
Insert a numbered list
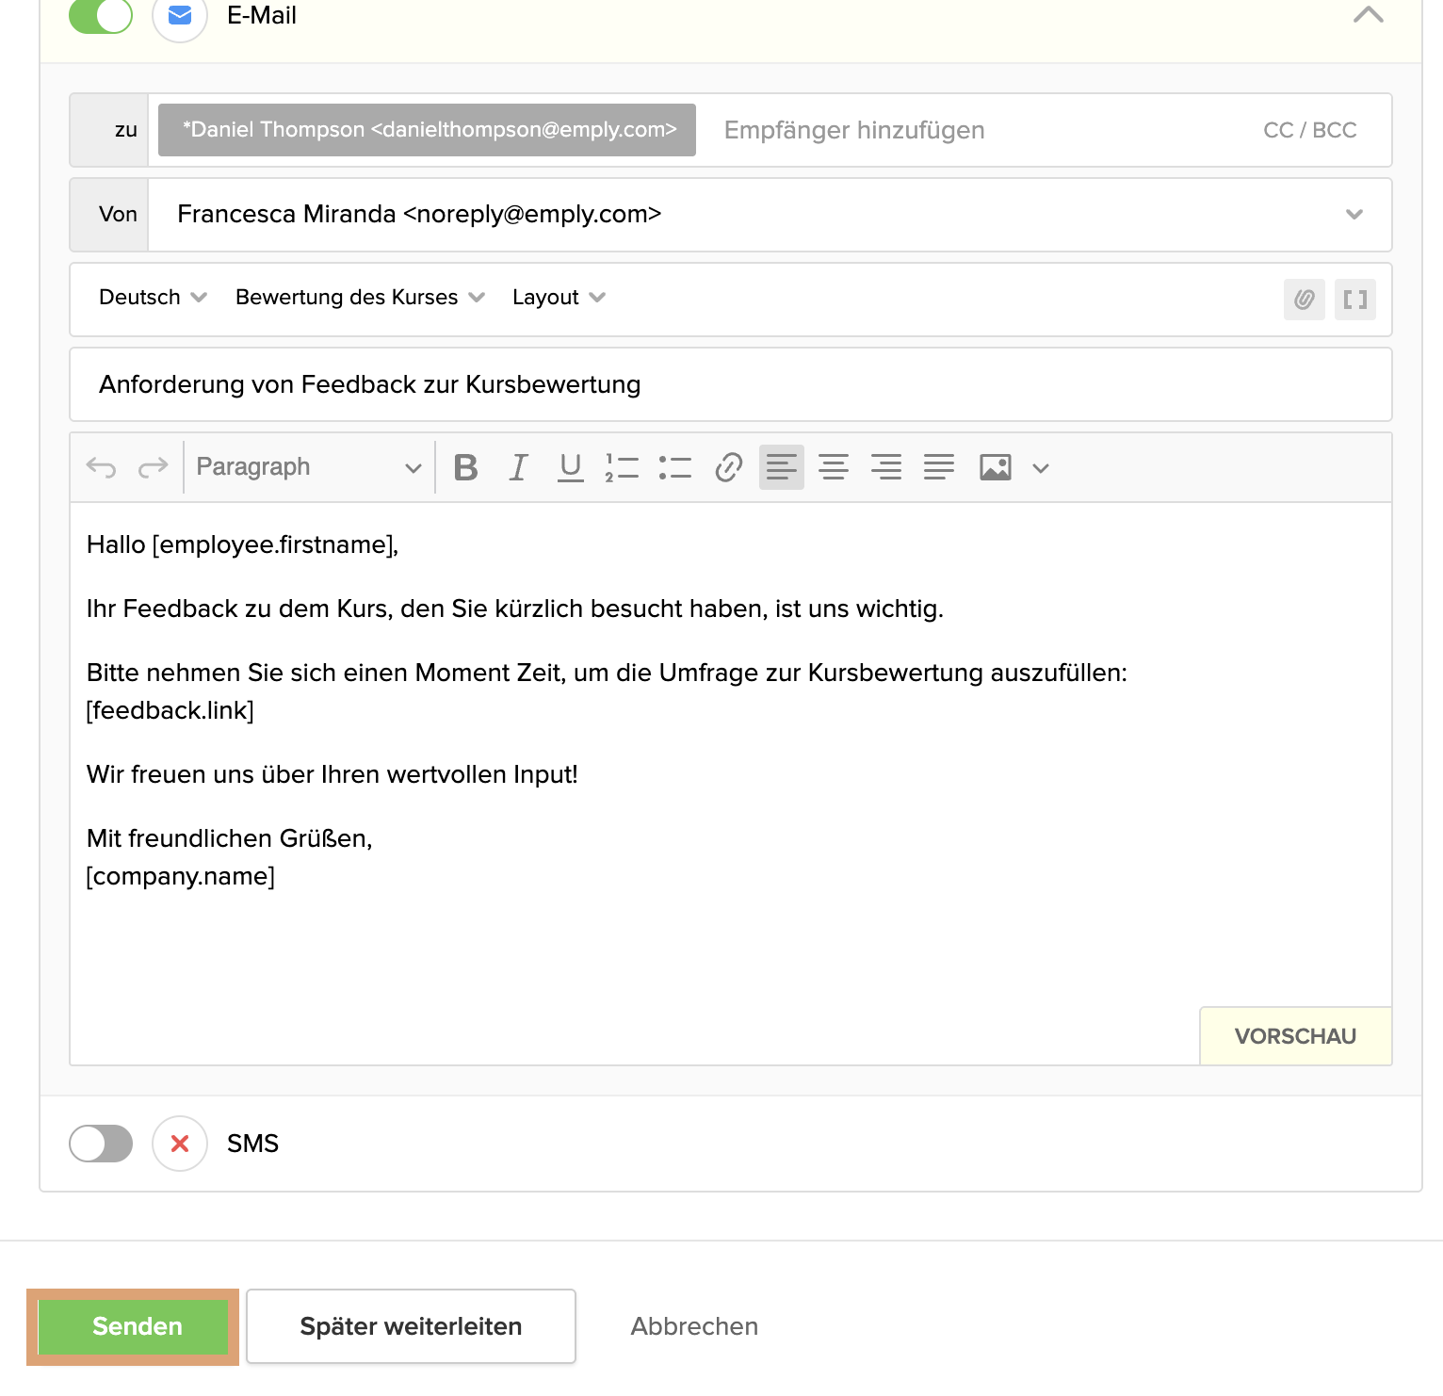(x=622, y=467)
